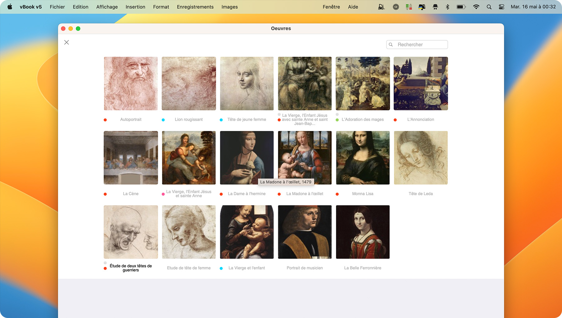
Task: Open La Cène thumbnail
Action: pos(131,158)
